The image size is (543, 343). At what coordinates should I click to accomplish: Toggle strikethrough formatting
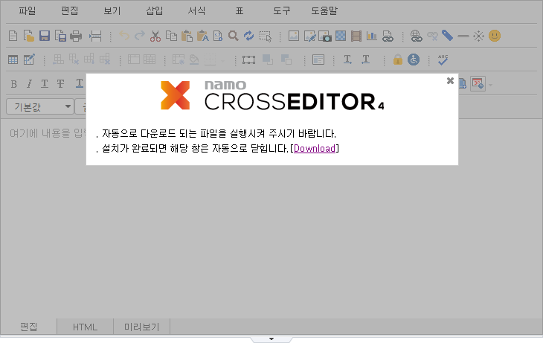point(60,84)
